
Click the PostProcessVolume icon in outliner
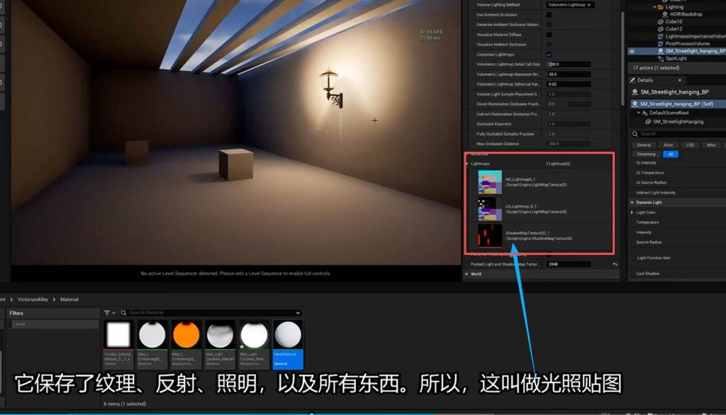pyautogui.click(x=660, y=43)
